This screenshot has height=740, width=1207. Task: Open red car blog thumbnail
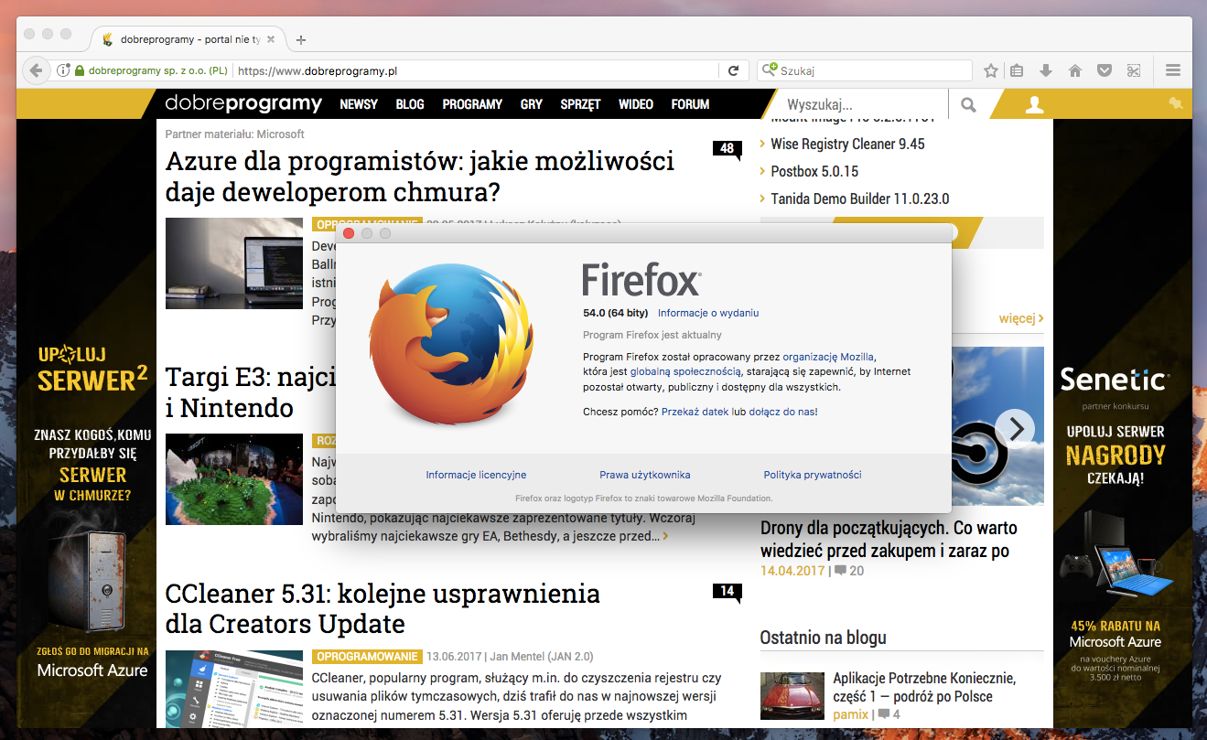tap(792, 695)
